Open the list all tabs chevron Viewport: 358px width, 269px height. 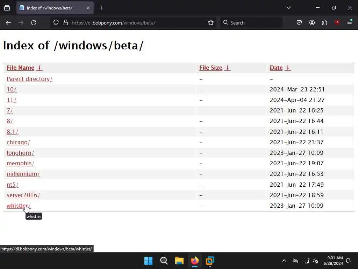point(288,8)
